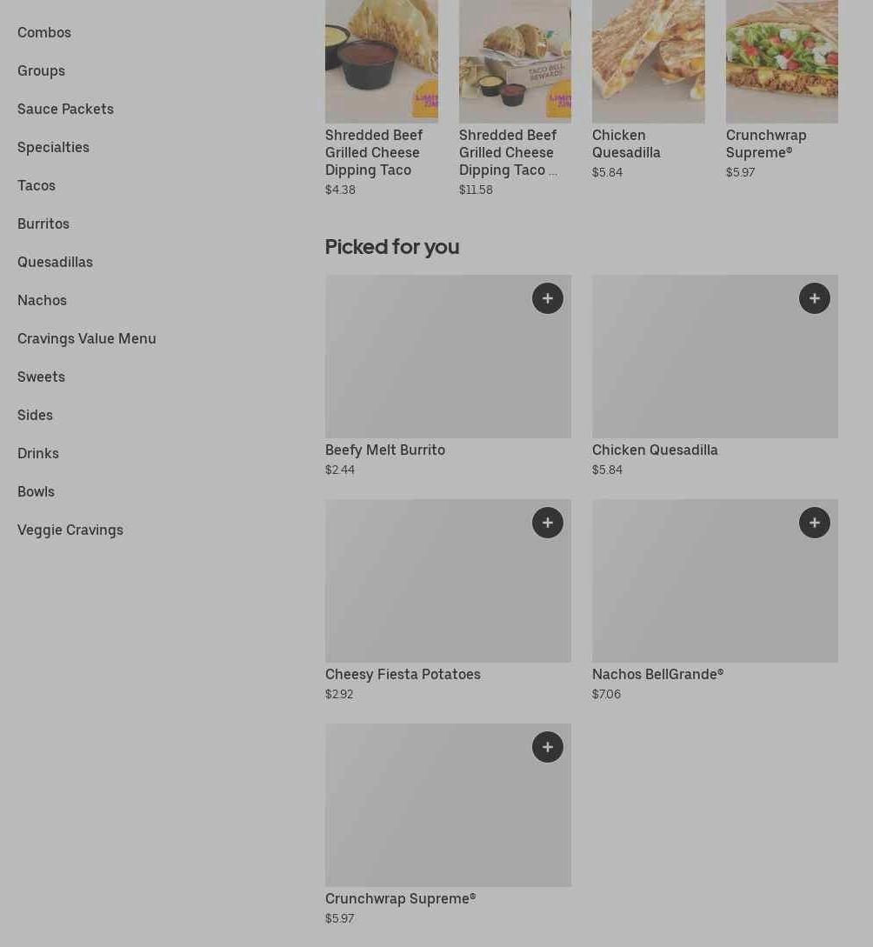This screenshot has width=873, height=947.
Task: Open the Beefy Melt Burrito item title
Action: click(x=385, y=450)
